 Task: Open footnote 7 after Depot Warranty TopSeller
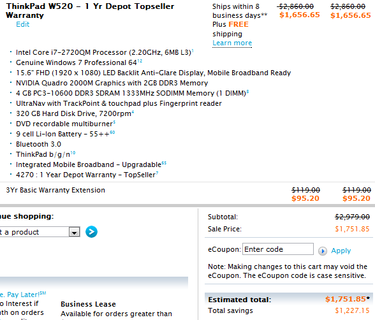tap(157, 173)
